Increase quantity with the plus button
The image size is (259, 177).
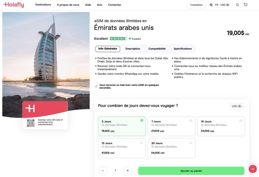128,171
